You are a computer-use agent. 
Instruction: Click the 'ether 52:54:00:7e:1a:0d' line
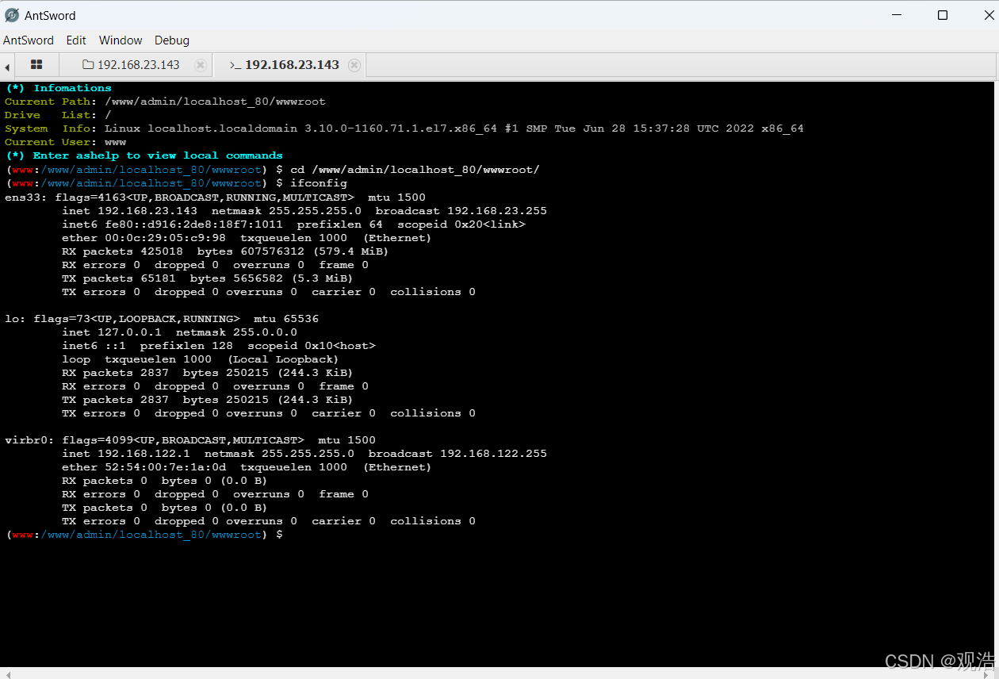pos(247,466)
